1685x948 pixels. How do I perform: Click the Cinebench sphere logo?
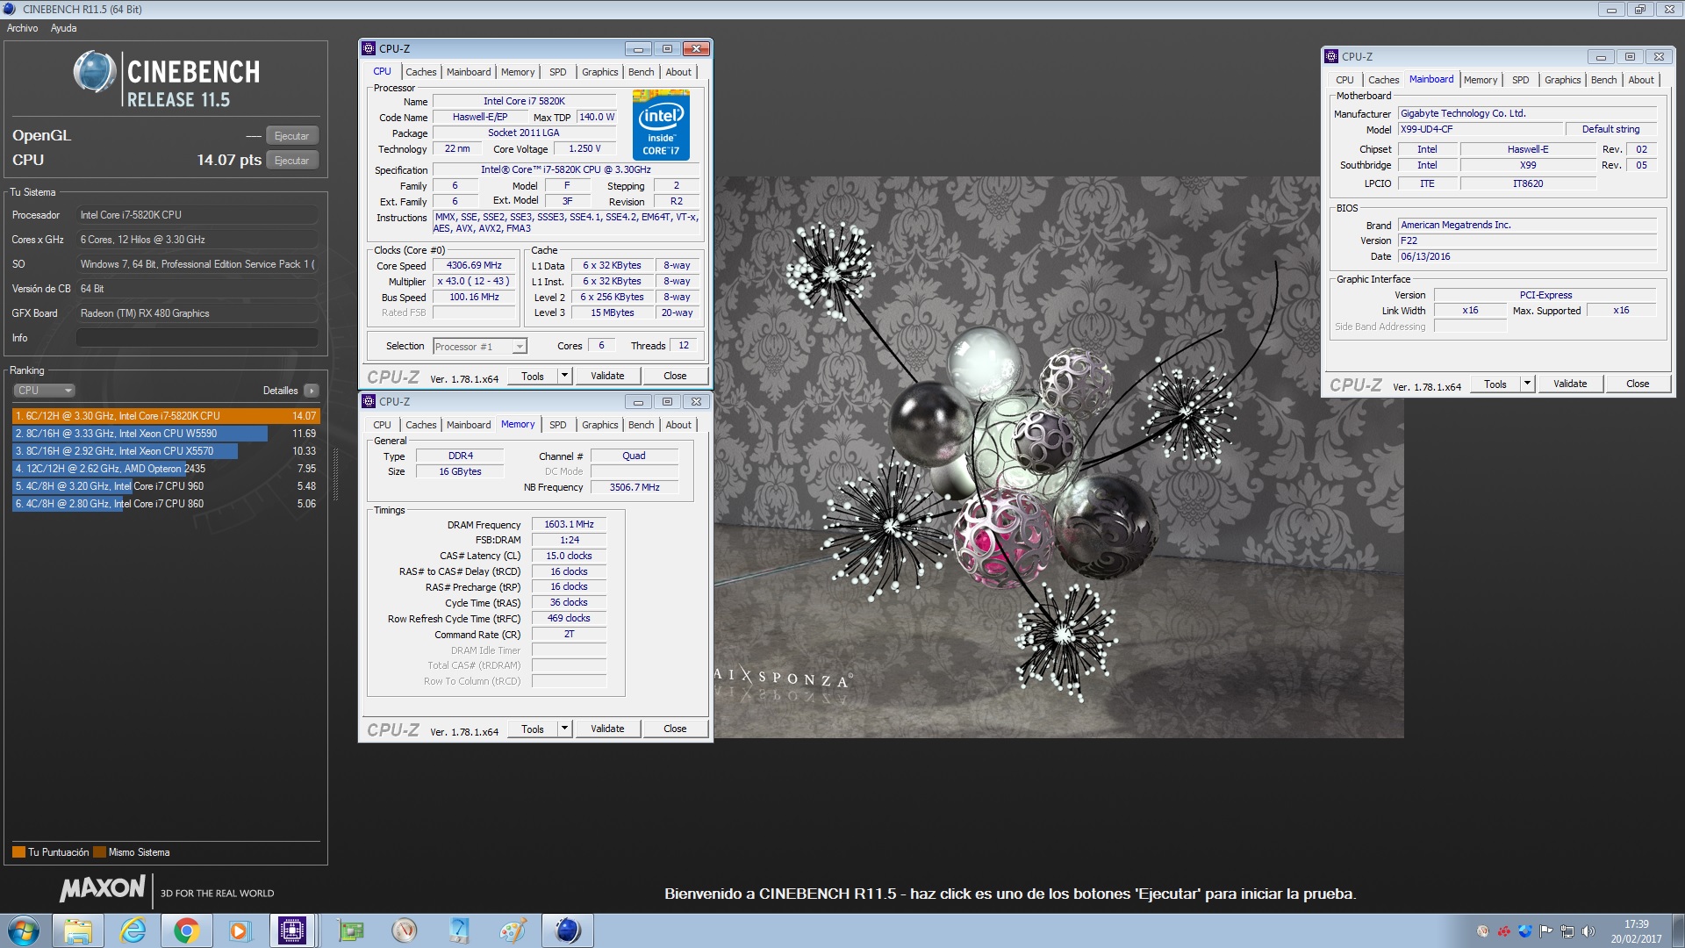(x=95, y=72)
